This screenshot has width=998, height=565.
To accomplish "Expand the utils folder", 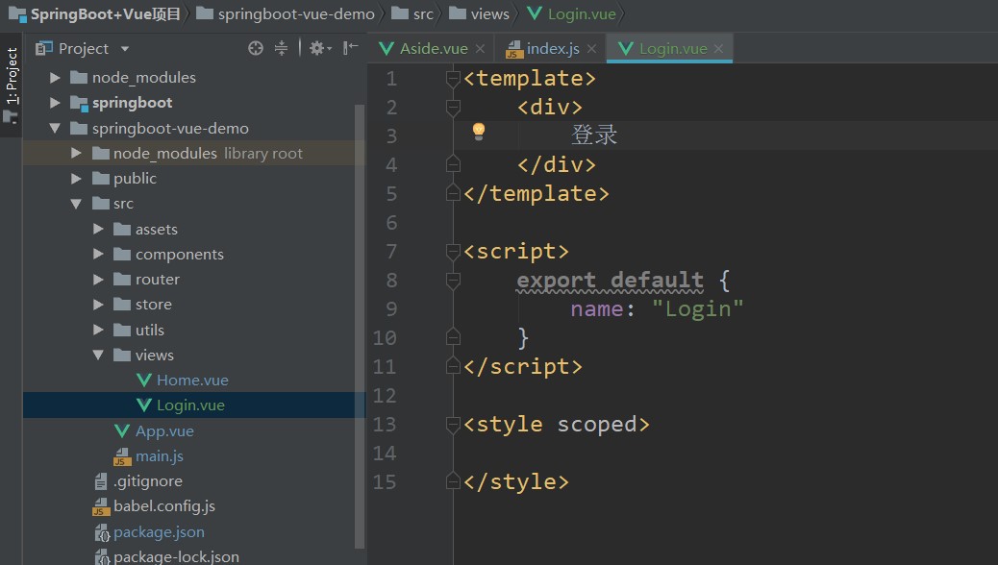I will (x=98, y=331).
